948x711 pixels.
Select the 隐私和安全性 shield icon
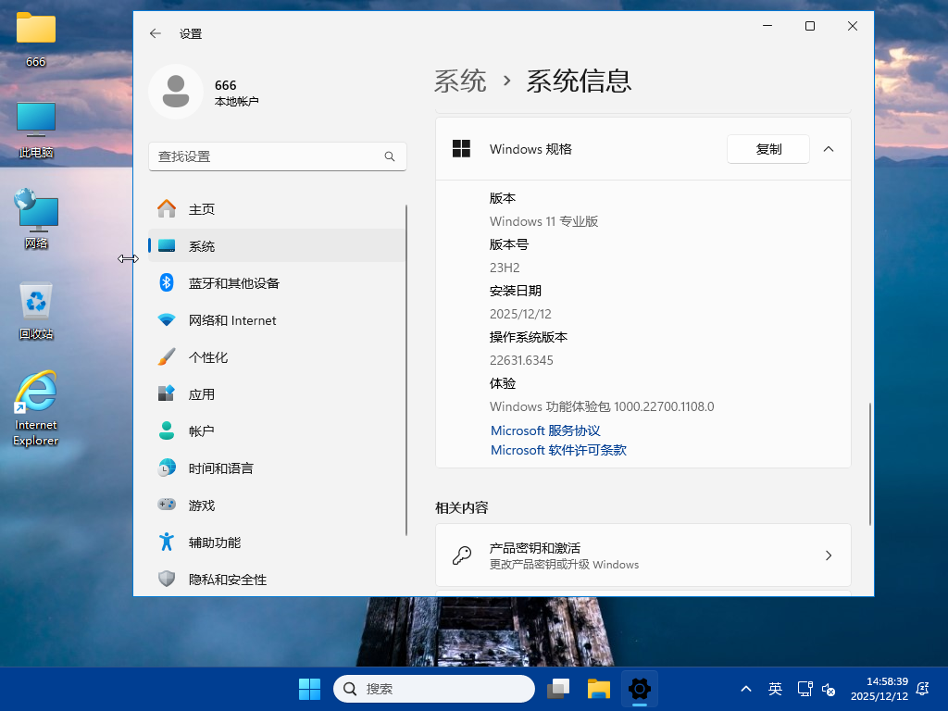166,579
